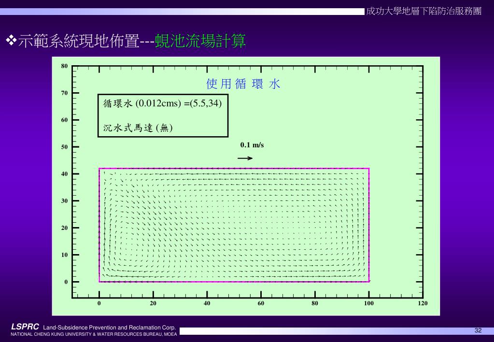Click the x-axis label 60
The width and height of the screenshot is (494, 342).
tap(261, 303)
